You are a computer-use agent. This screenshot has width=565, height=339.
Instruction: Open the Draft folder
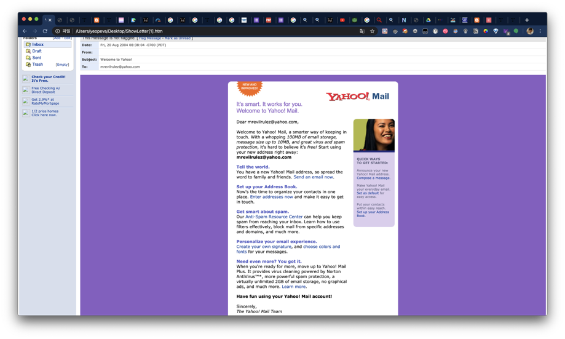pyautogui.click(x=37, y=51)
